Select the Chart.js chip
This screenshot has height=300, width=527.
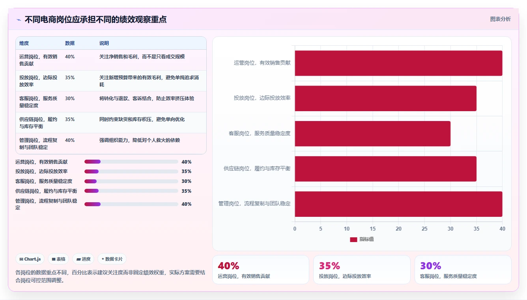pyautogui.click(x=30, y=259)
